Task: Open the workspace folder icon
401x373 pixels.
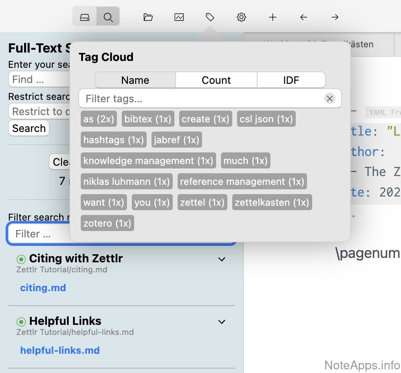Action: (148, 17)
